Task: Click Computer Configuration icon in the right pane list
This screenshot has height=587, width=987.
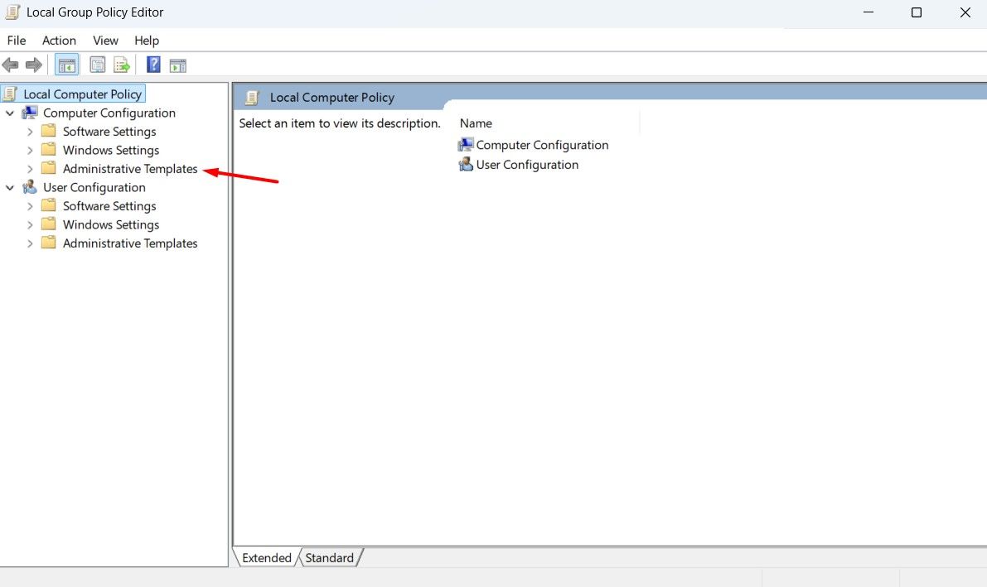Action: tap(466, 145)
